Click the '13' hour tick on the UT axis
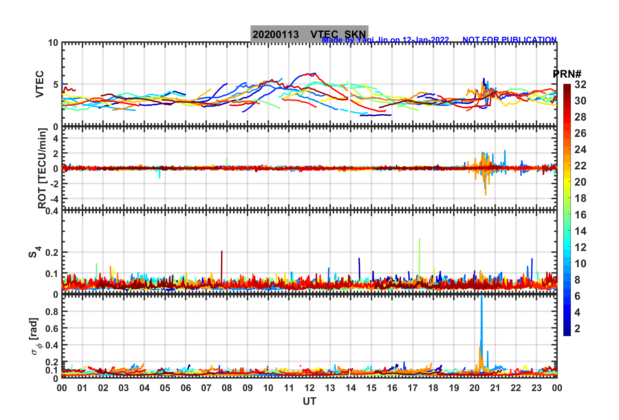619x420 pixels. [x=330, y=388]
